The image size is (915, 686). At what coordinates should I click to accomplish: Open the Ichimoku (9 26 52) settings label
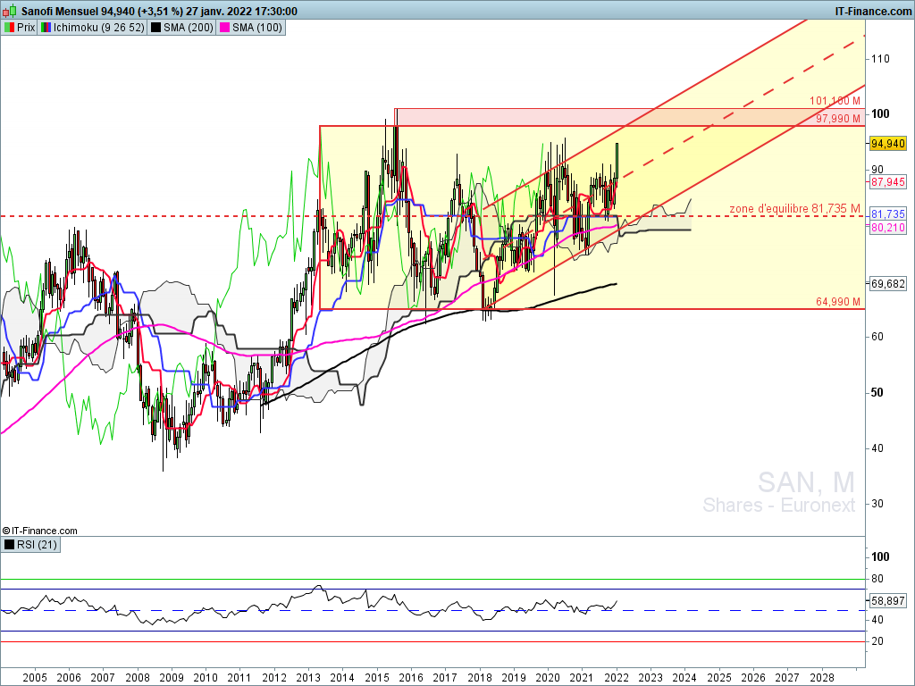pyautogui.click(x=98, y=28)
